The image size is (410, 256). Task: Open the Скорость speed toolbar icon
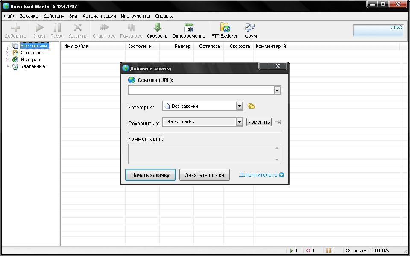click(x=158, y=27)
